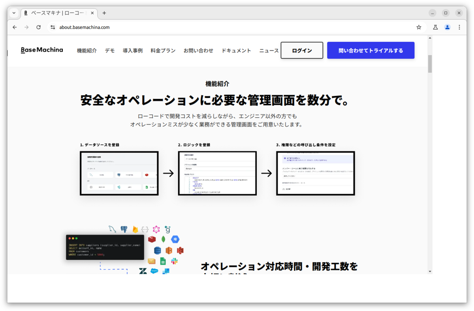Click the orange AWS service icon
474x311 pixels.
[x=169, y=250]
